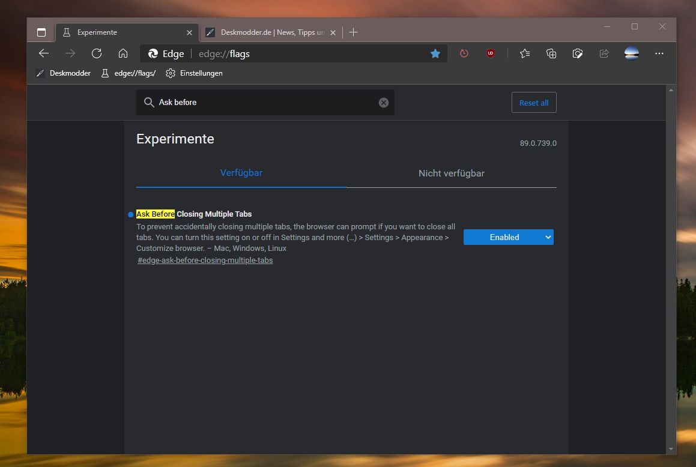The image size is (696, 467).
Task: Click the scrollbar down arrow
Action: 671,449
